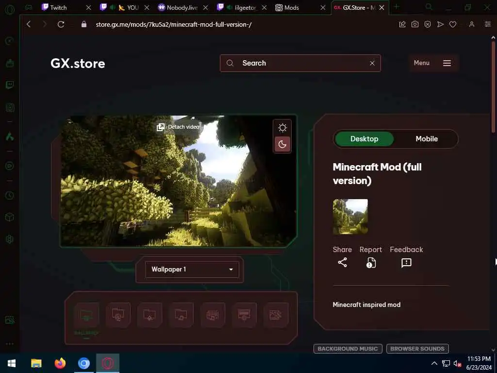497x373 pixels.
Task: Select the green Wallpaper mod category icon
Action: click(86, 315)
